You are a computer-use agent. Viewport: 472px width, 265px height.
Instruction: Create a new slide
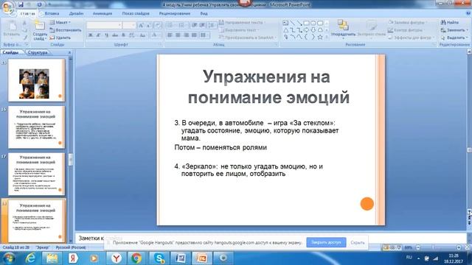click(x=40, y=31)
